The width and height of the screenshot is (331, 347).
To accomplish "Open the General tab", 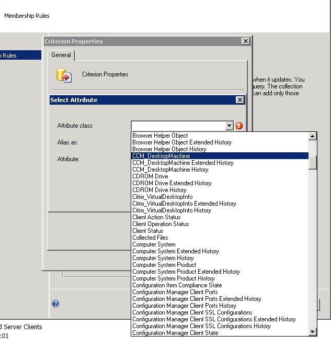I will click(x=61, y=55).
